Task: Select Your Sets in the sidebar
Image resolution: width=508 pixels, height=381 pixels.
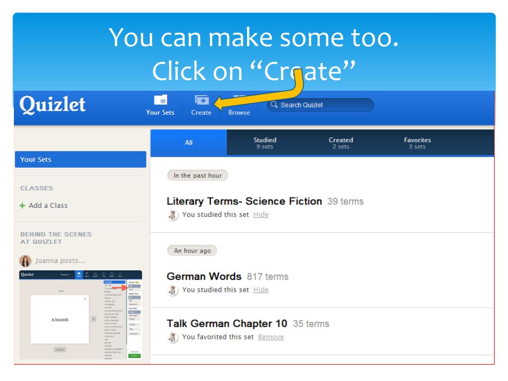Action: [80, 159]
